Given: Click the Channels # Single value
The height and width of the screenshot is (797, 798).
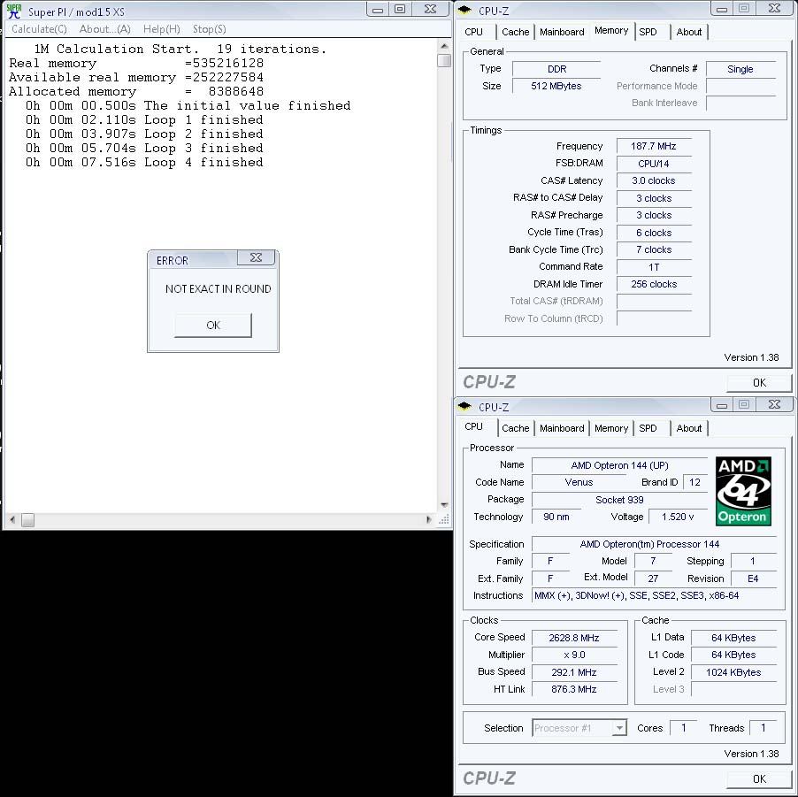Looking at the screenshot, I should (x=740, y=69).
